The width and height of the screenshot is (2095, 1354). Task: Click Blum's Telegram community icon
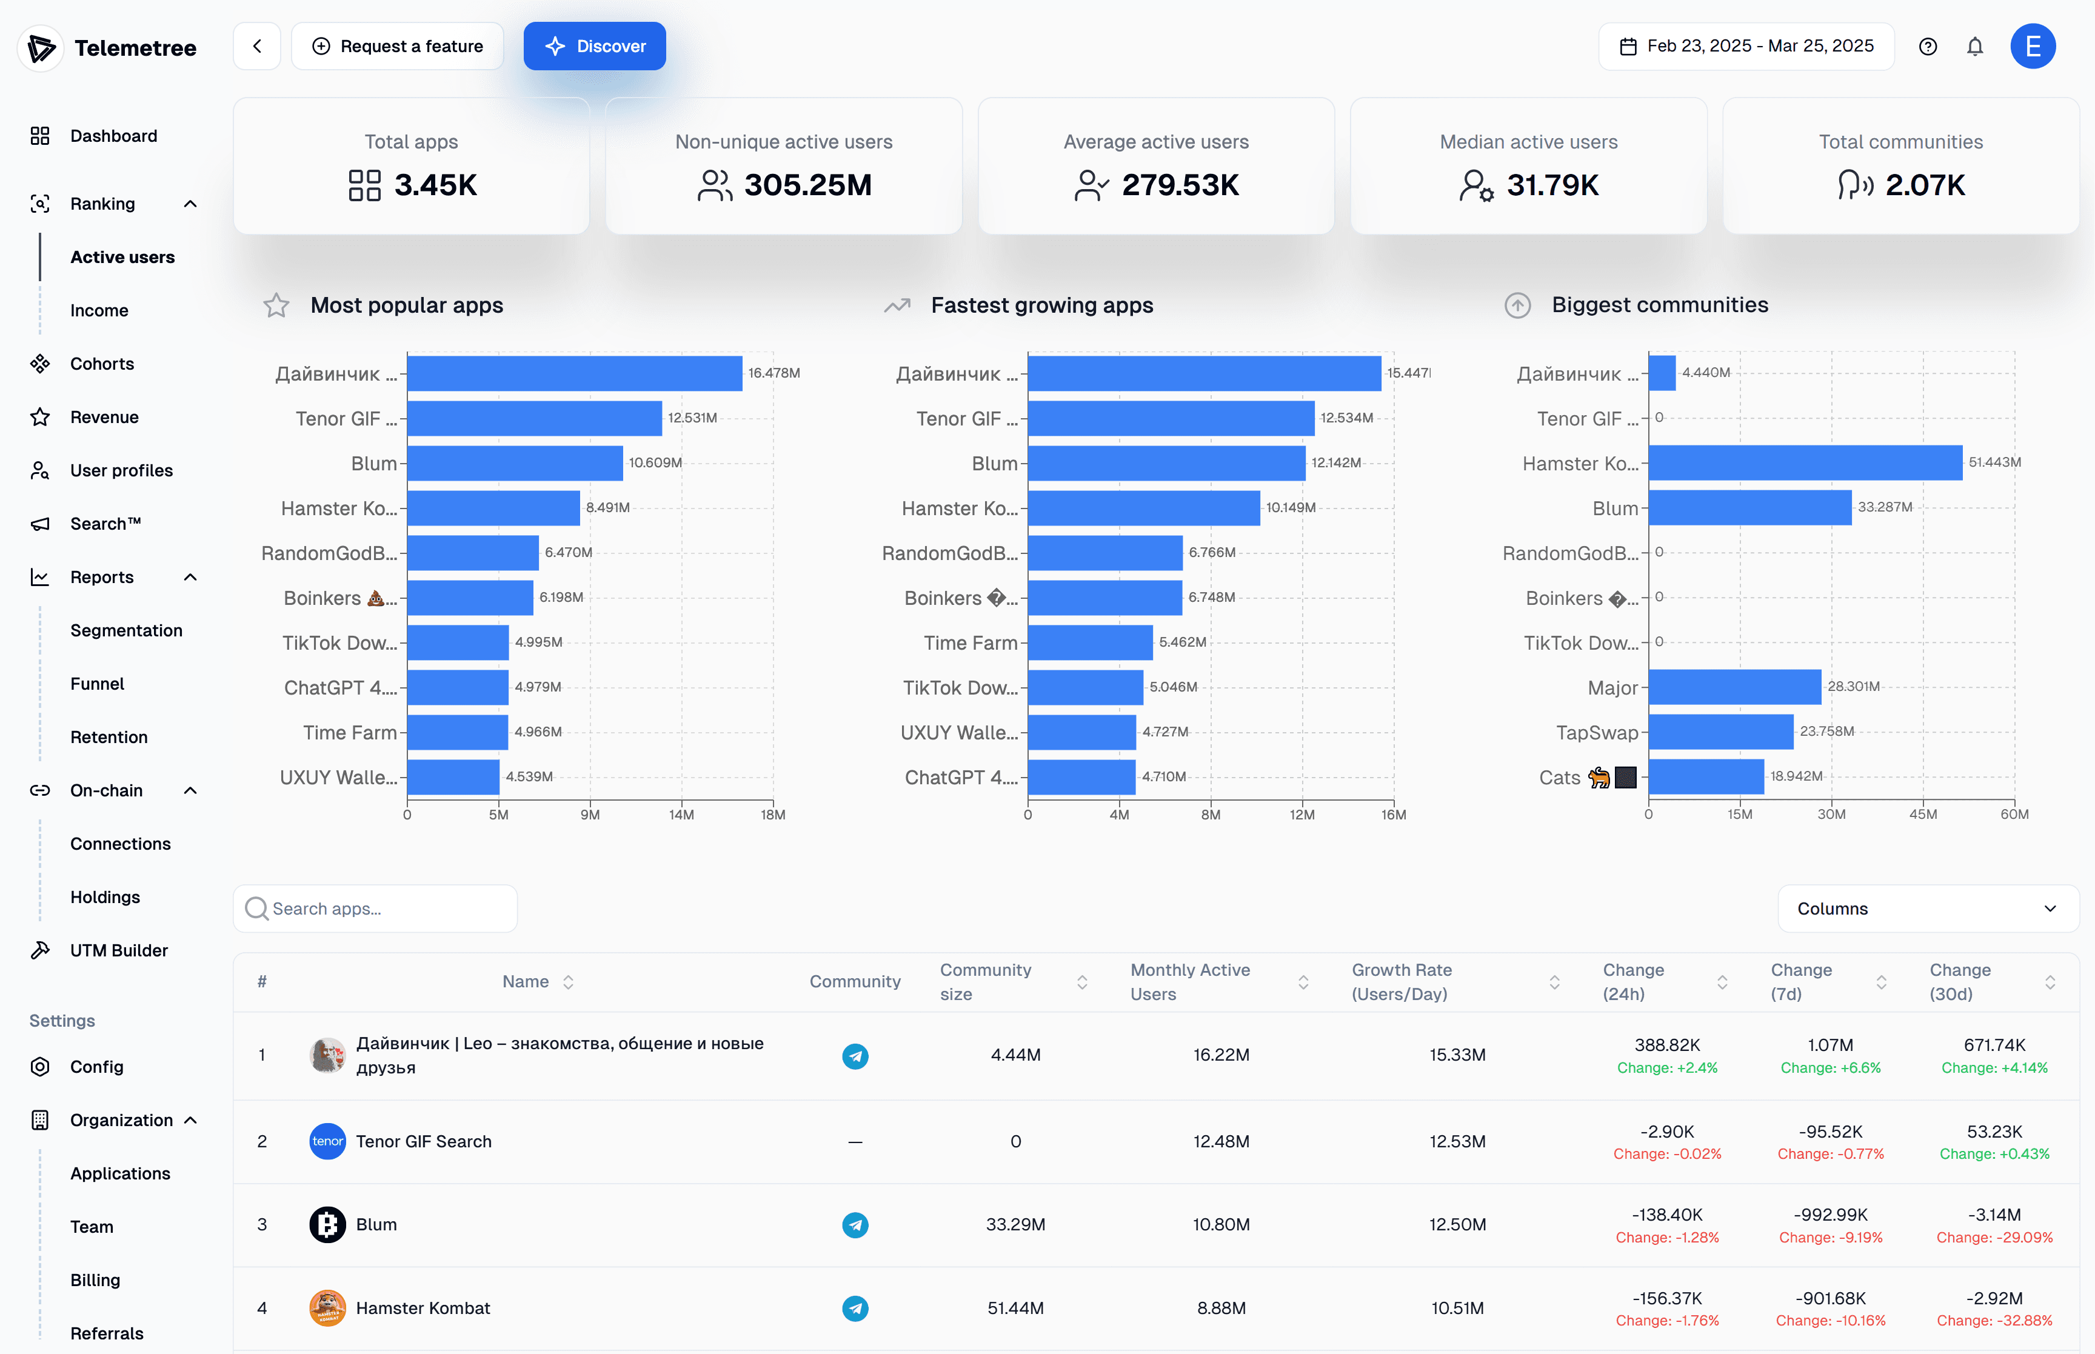pyautogui.click(x=855, y=1225)
